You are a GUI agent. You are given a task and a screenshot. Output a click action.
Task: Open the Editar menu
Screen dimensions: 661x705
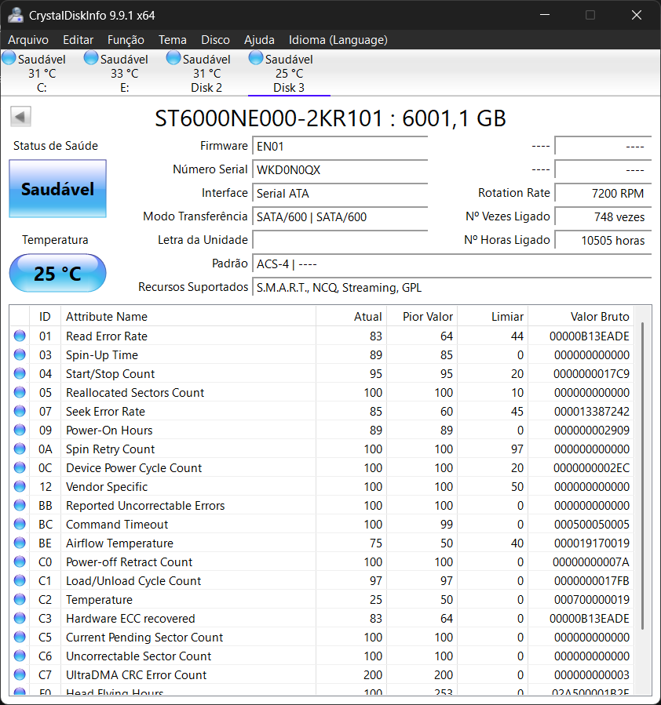tap(79, 40)
